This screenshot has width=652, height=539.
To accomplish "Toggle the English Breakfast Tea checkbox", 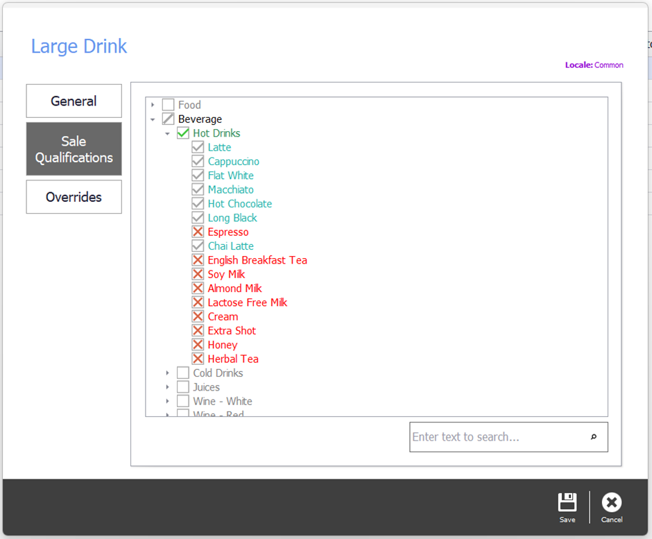I will tap(198, 260).
